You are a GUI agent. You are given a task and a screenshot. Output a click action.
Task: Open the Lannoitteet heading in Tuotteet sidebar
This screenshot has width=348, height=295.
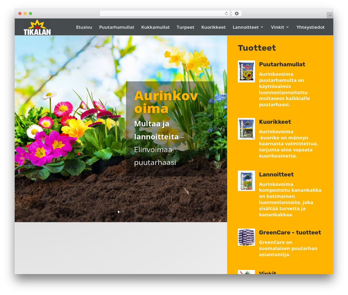tap(276, 174)
